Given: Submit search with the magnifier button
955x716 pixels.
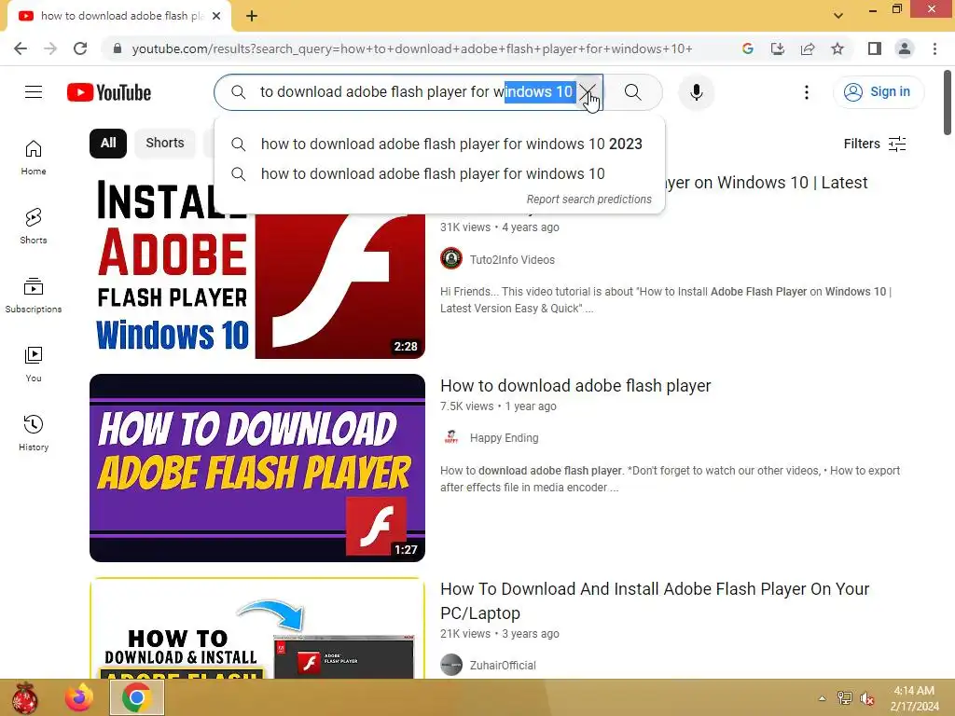Looking at the screenshot, I should coord(633,92).
